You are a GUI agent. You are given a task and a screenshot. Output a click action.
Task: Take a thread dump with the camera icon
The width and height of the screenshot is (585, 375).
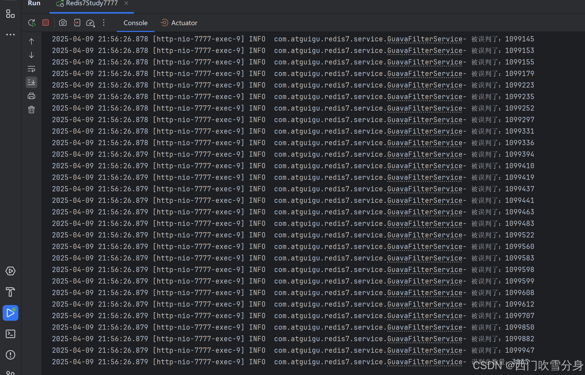pyautogui.click(x=63, y=23)
